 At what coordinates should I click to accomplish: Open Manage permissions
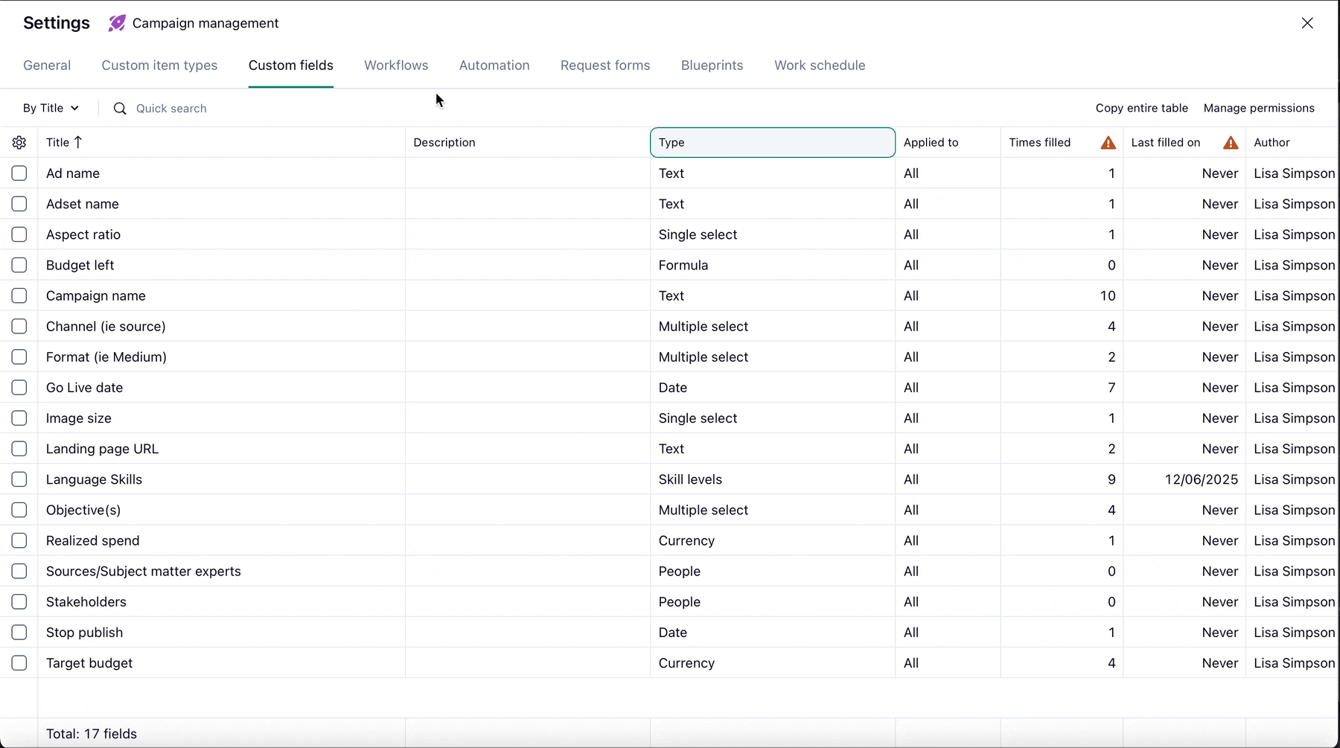(x=1259, y=108)
